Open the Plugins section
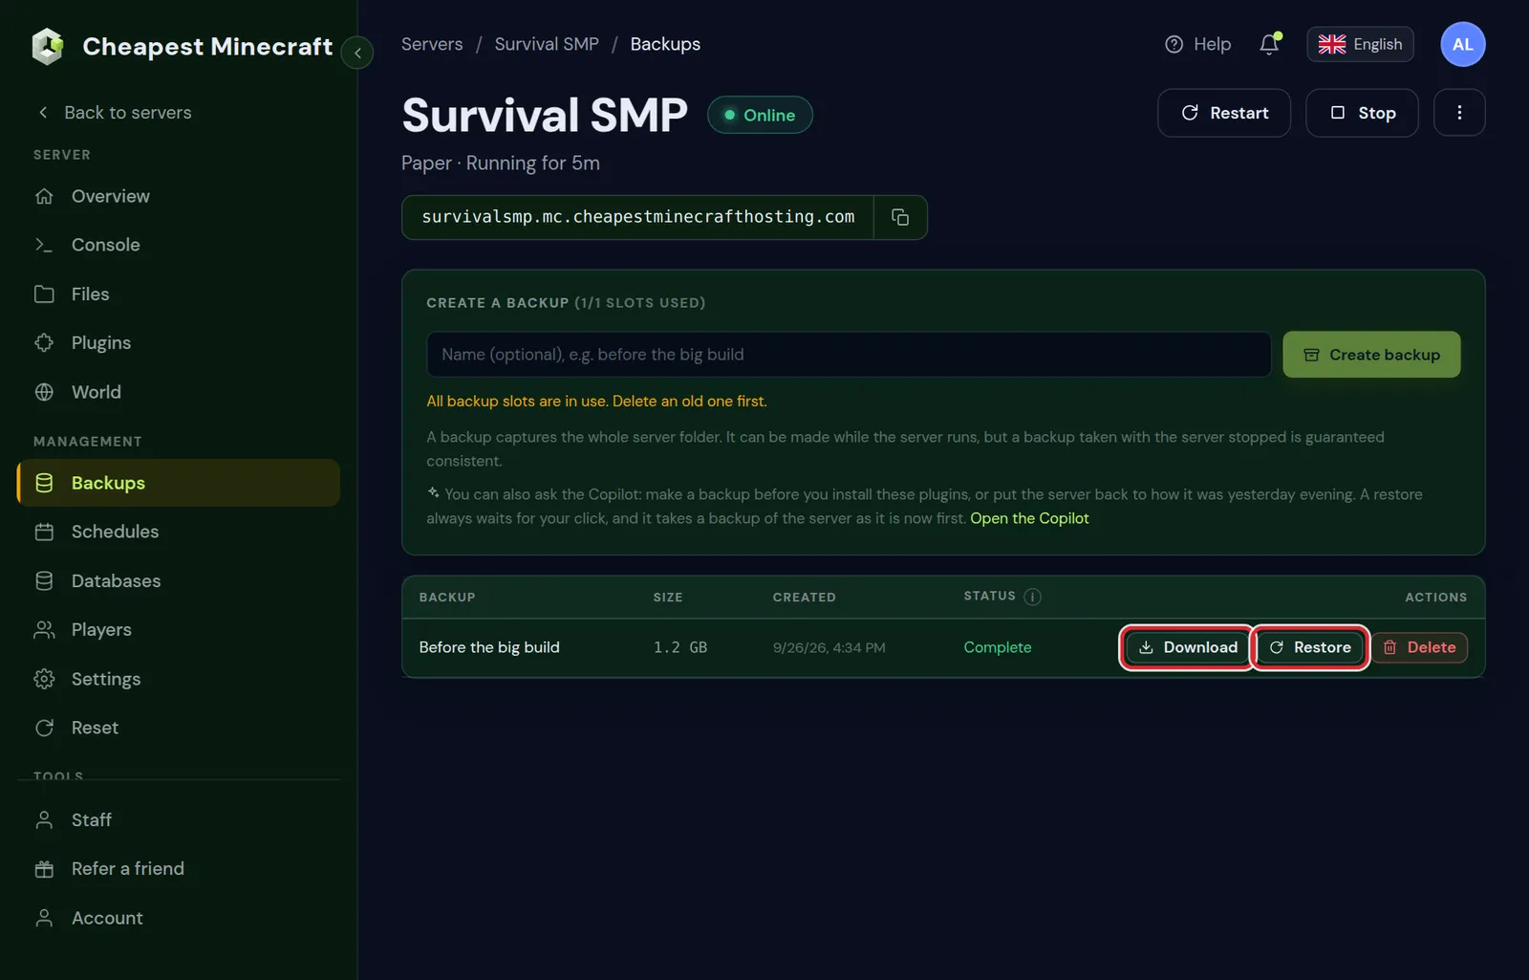Screen dimensions: 1529x980 click(179, 343)
